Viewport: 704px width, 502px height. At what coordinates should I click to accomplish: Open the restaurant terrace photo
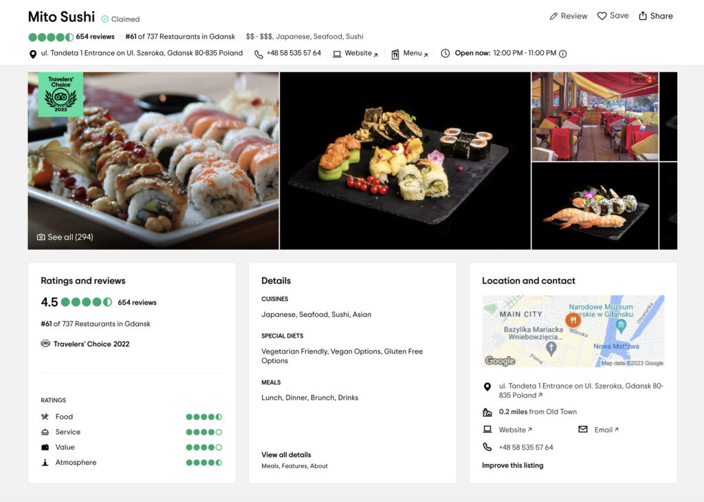click(x=595, y=116)
